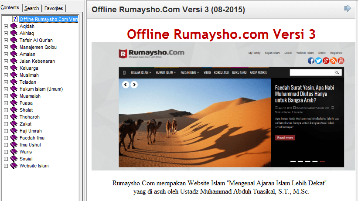Expand the Puasa tree node
The image size is (358, 201).
click(x=6, y=103)
